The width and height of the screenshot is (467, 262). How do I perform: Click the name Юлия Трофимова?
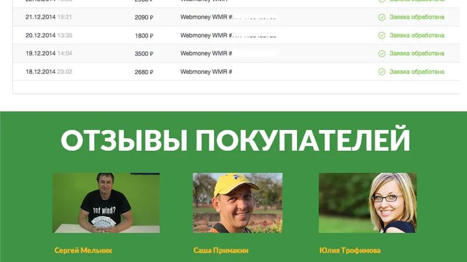click(x=350, y=250)
